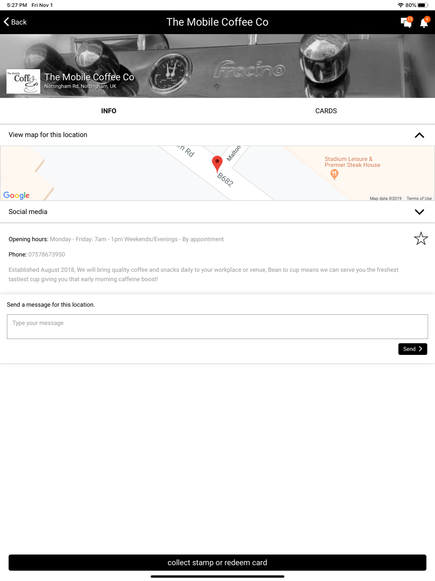Tap the red map location pin
This screenshot has height=581, width=435.
217,164
